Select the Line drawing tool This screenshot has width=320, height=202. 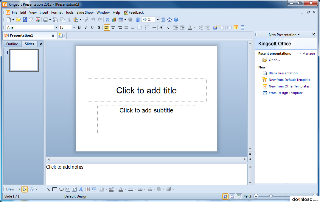click(x=42, y=189)
